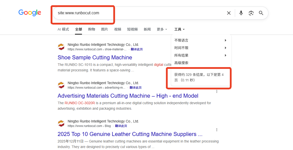Open Runbo favicon for Shoe Sample result
The height and width of the screenshot is (150, 293).
click(61, 47)
